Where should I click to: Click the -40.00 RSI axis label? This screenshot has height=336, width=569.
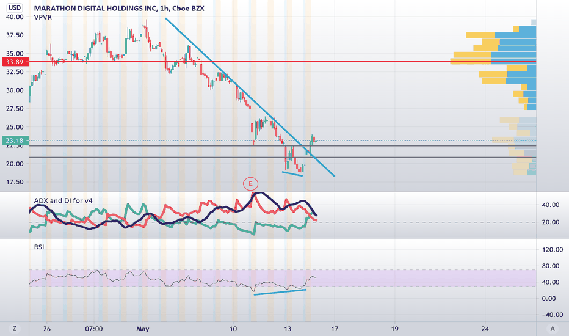[553, 315]
